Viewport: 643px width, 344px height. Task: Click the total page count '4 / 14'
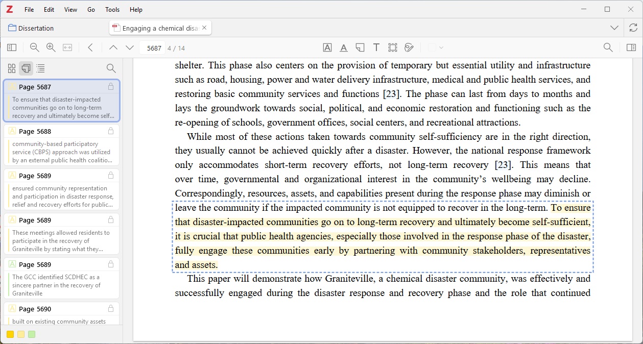[176, 48]
